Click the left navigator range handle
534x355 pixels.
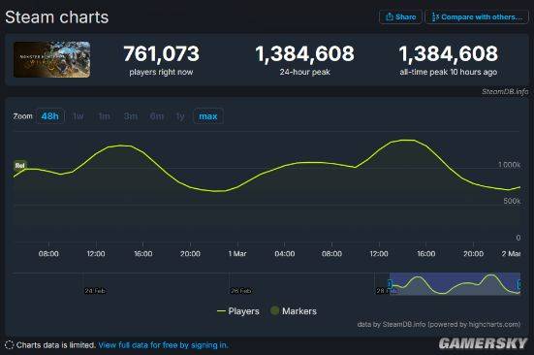coord(390,284)
